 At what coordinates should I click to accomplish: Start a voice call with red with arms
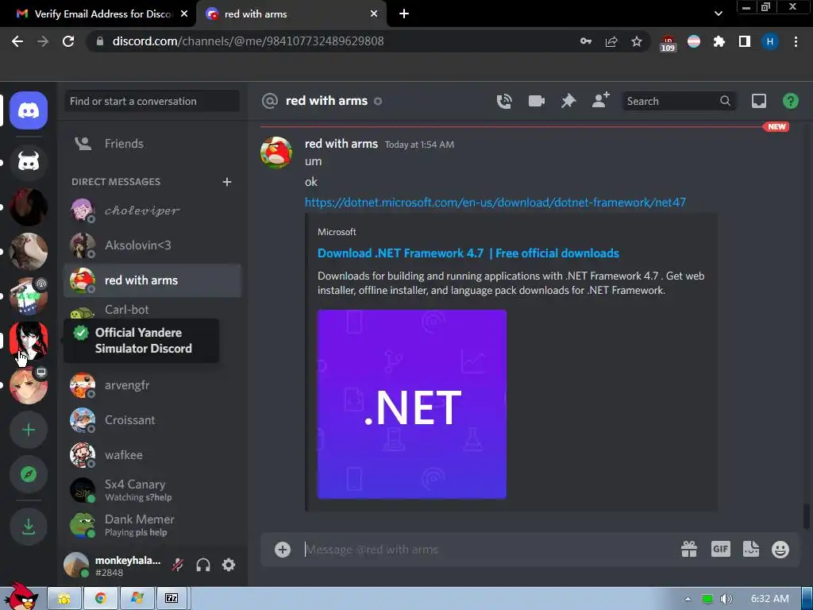click(x=504, y=101)
